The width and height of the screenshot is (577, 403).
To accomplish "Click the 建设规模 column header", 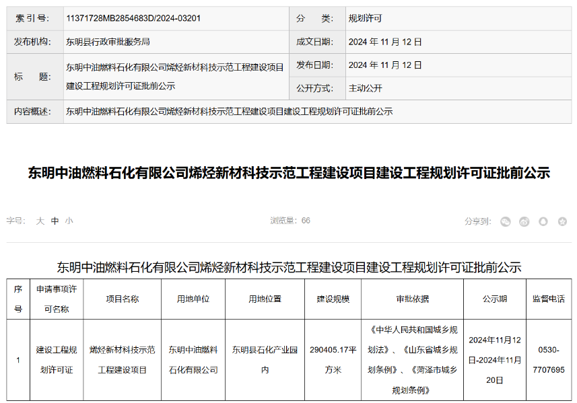I will (x=333, y=299).
